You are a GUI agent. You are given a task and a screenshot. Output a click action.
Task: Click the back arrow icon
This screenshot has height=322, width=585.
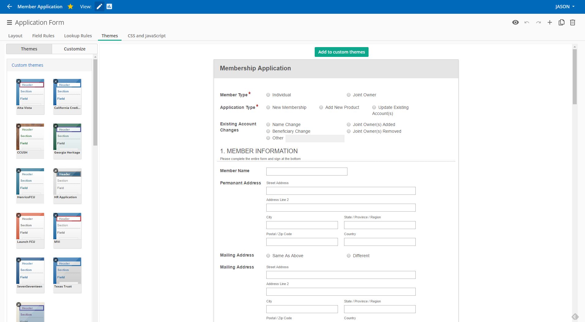[9, 6]
